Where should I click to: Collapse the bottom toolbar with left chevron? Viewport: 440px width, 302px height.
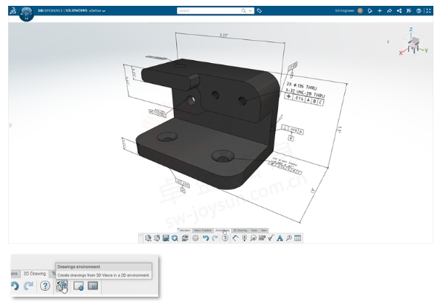point(141,236)
